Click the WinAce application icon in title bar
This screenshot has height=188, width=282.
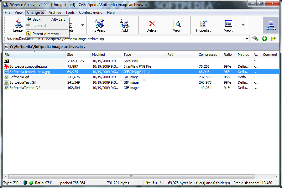6,4
